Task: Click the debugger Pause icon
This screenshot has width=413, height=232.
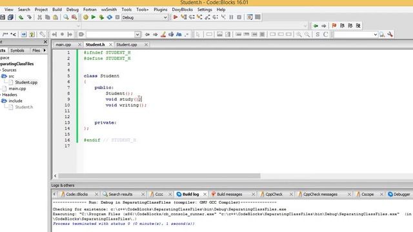Action: point(231,17)
